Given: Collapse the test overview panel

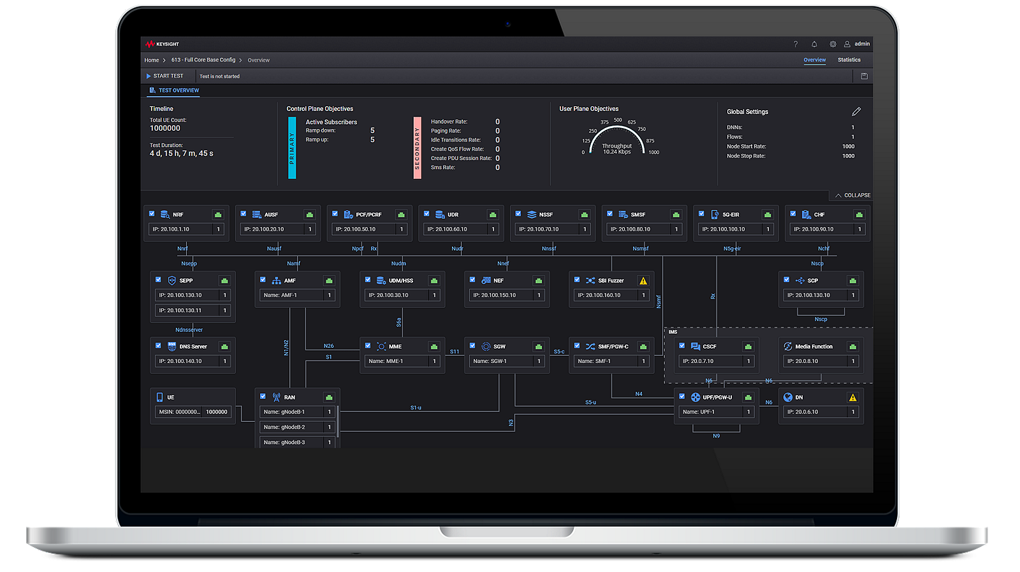Looking at the screenshot, I should point(852,196).
